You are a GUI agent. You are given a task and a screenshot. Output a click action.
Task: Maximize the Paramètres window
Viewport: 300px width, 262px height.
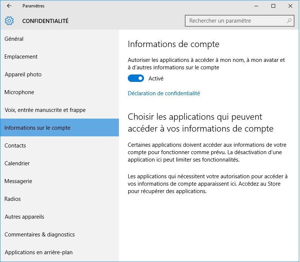[273, 6]
